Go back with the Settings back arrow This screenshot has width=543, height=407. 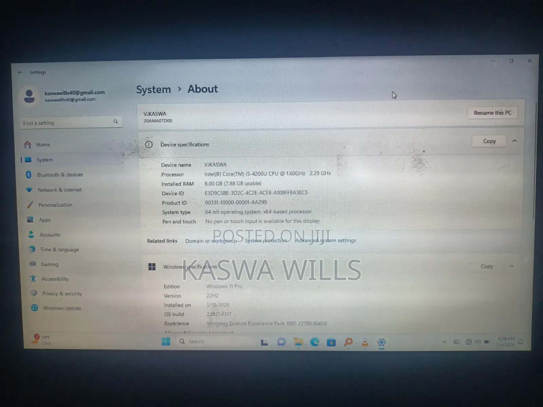[20, 72]
